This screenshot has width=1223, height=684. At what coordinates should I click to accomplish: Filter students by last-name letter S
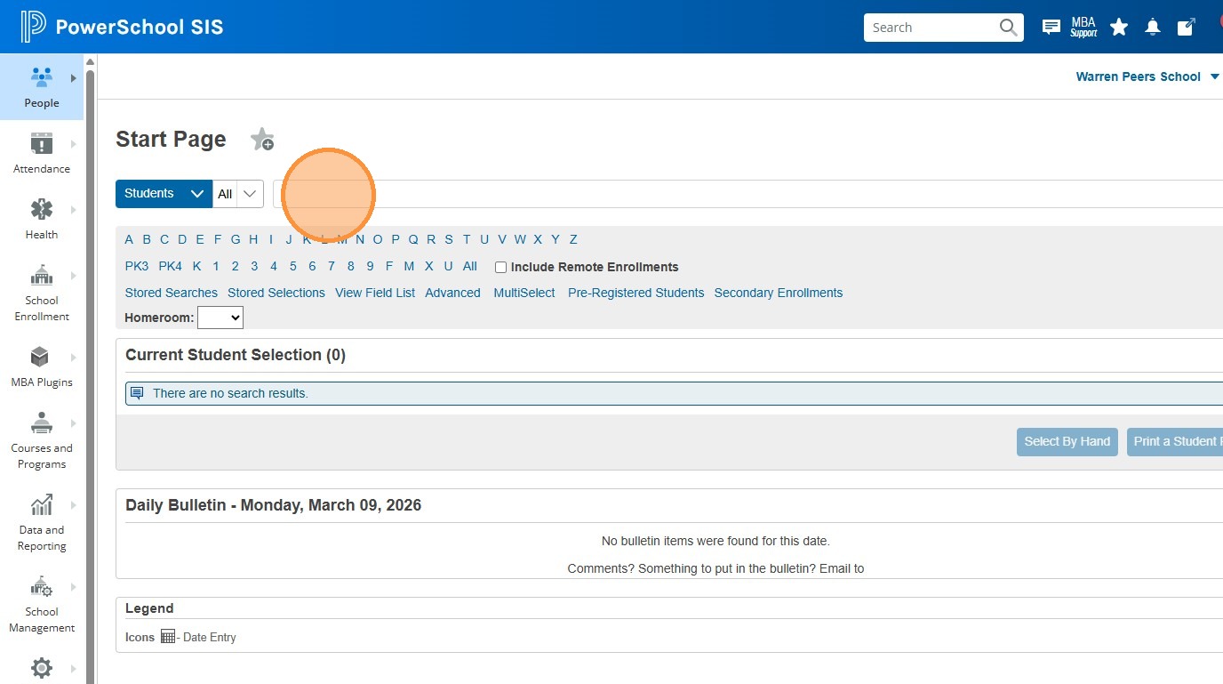449,239
